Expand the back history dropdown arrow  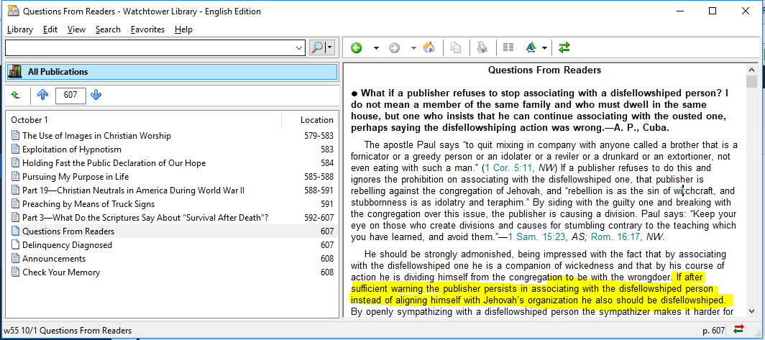pos(375,48)
